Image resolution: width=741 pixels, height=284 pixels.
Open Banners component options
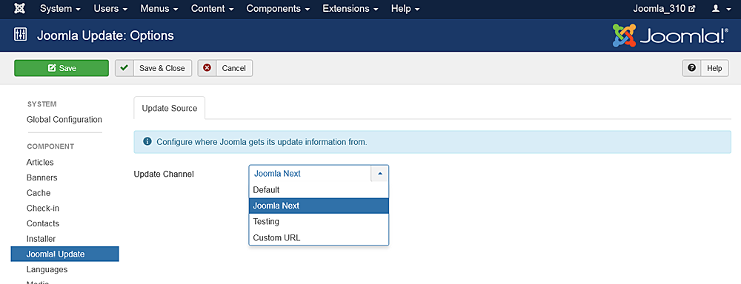[x=42, y=177]
